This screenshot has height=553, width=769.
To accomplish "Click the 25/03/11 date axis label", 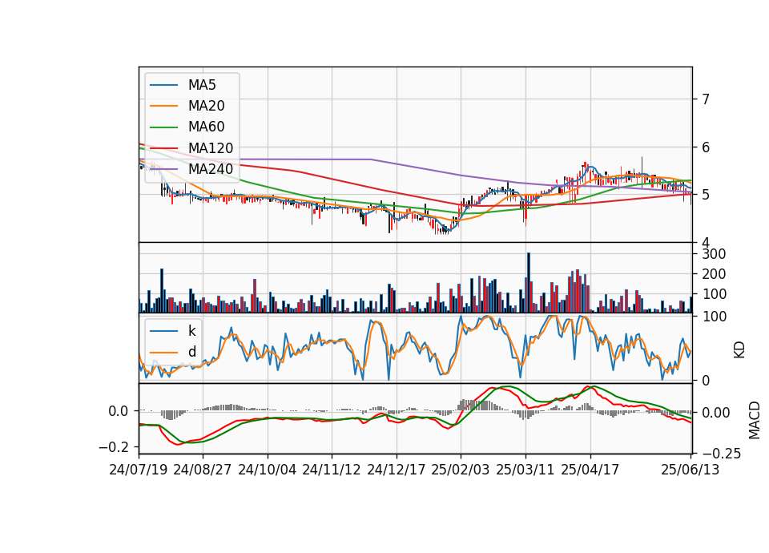I will (x=525, y=470).
